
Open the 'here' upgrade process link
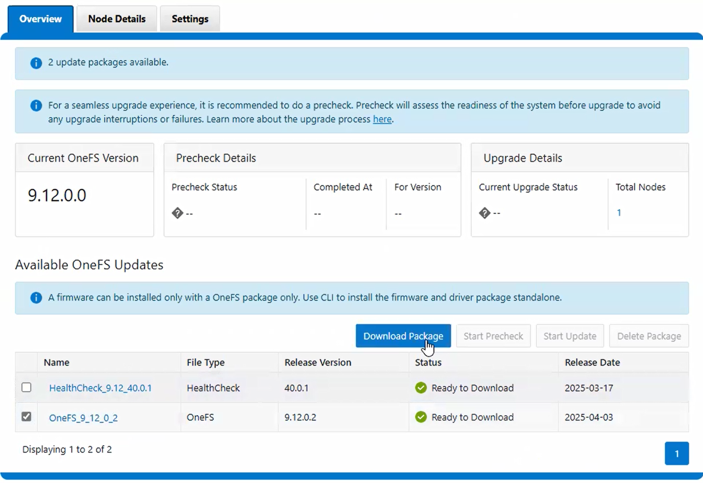point(382,119)
